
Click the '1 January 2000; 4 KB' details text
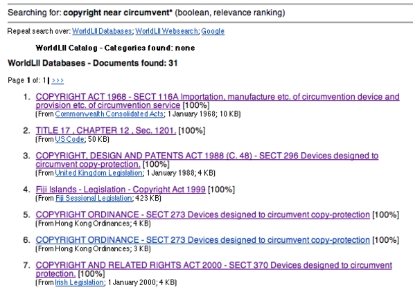coord(141,282)
